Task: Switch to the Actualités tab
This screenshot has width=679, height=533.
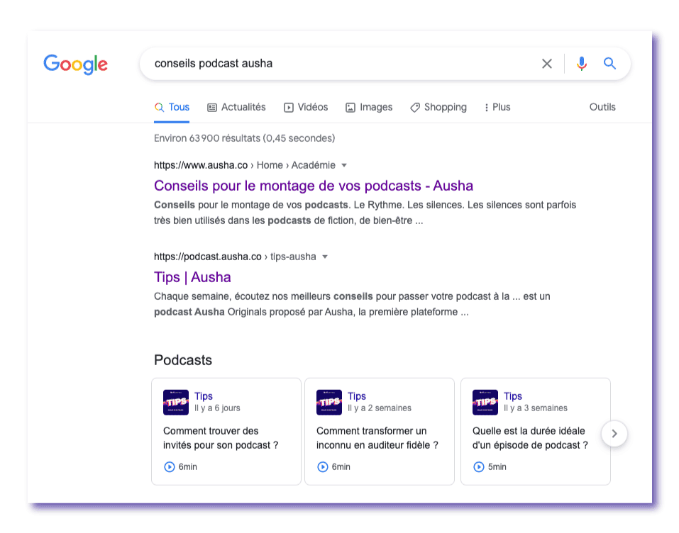Action: (236, 107)
